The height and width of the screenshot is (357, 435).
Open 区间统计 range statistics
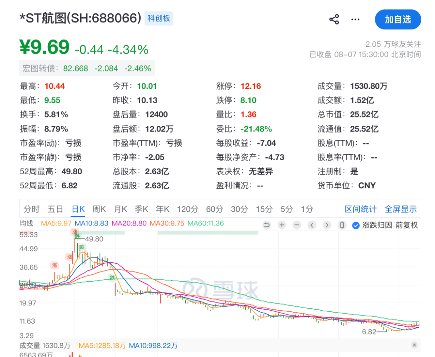tap(360, 209)
